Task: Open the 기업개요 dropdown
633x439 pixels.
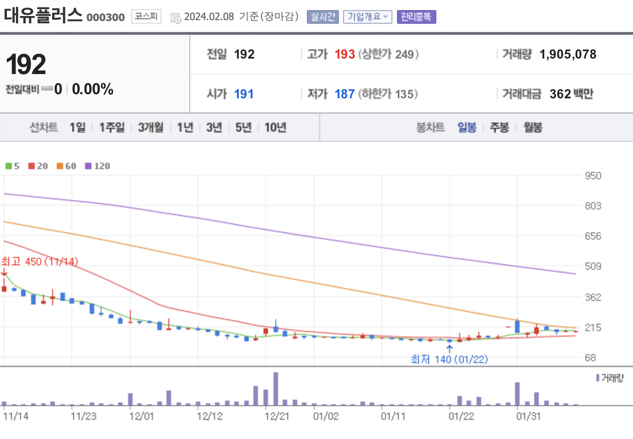Action: [367, 17]
